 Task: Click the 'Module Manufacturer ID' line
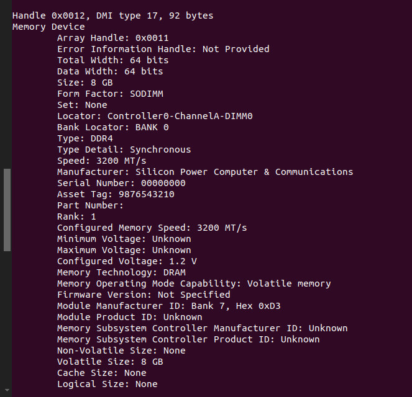point(174,306)
